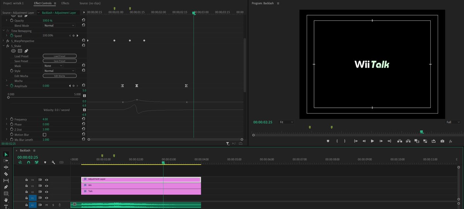464x209 pixels.
Task: Toggle Amplitude stopwatch animation
Action: (x=11, y=86)
